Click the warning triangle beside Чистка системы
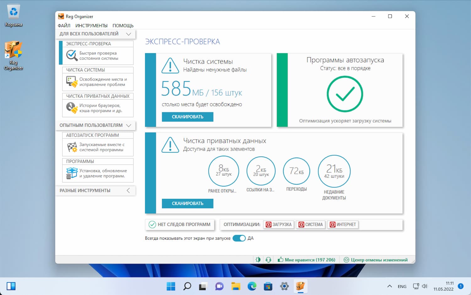The width and height of the screenshot is (471, 295). click(x=170, y=65)
